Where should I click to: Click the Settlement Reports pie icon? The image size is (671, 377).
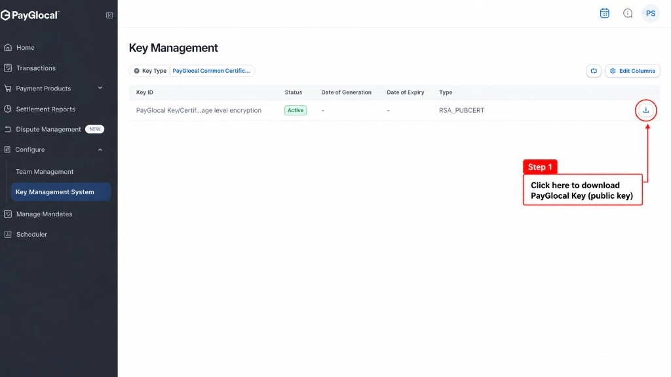point(8,109)
